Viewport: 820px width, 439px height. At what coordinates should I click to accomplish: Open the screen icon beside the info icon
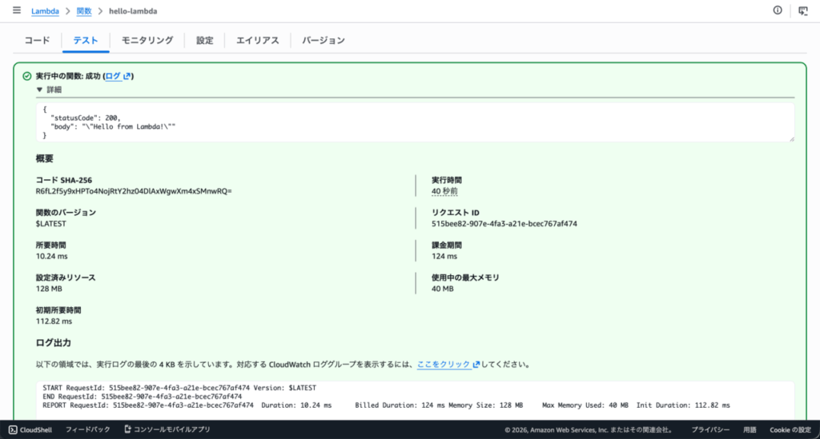click(802, 10)
